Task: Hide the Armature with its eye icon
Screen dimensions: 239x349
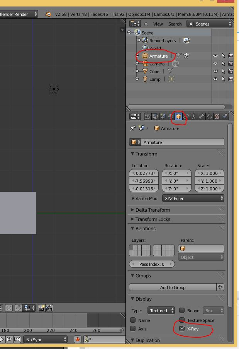Action: point(215,56)
